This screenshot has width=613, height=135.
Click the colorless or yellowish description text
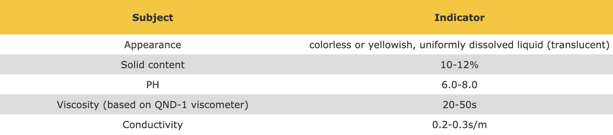[459, 45]
